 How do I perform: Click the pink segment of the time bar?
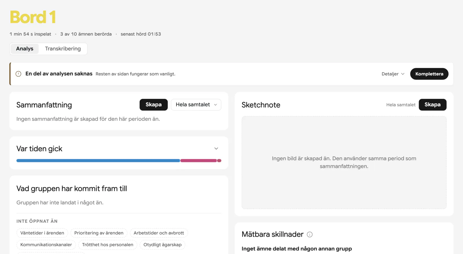point(199,161)
